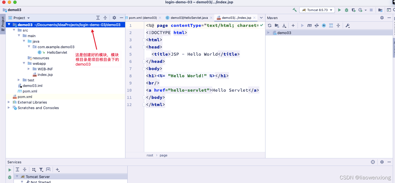
Task: Collapse the java folder arrow
Action: [x=24, y=41]
